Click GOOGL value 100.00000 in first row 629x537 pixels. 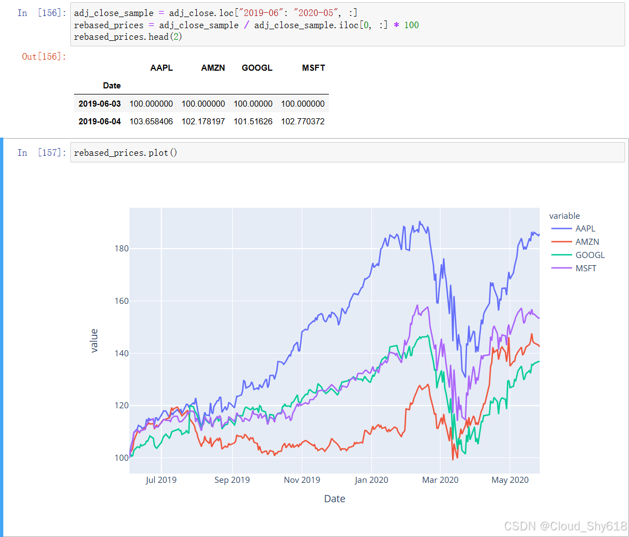(x=253, y=104)
